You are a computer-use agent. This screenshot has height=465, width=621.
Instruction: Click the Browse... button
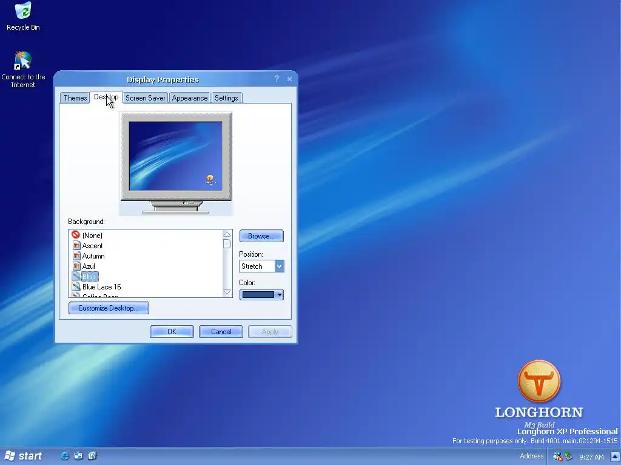point(261,236)
